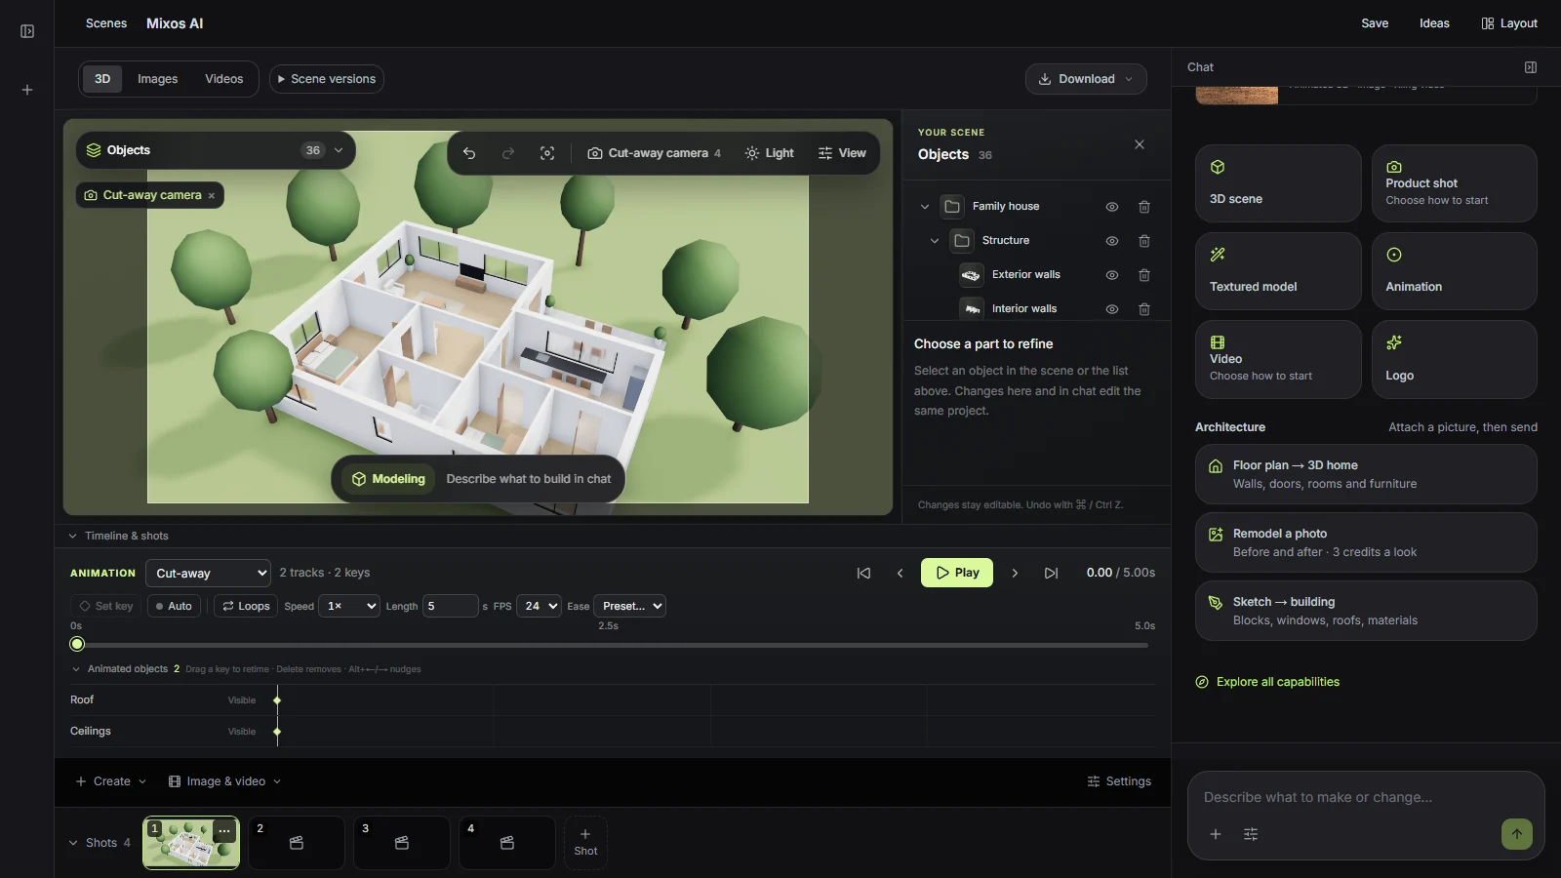Toggle Exterior walls visibility
Image resolution: width=1561 pixels, height=878 pixels.
[1111, 275]
